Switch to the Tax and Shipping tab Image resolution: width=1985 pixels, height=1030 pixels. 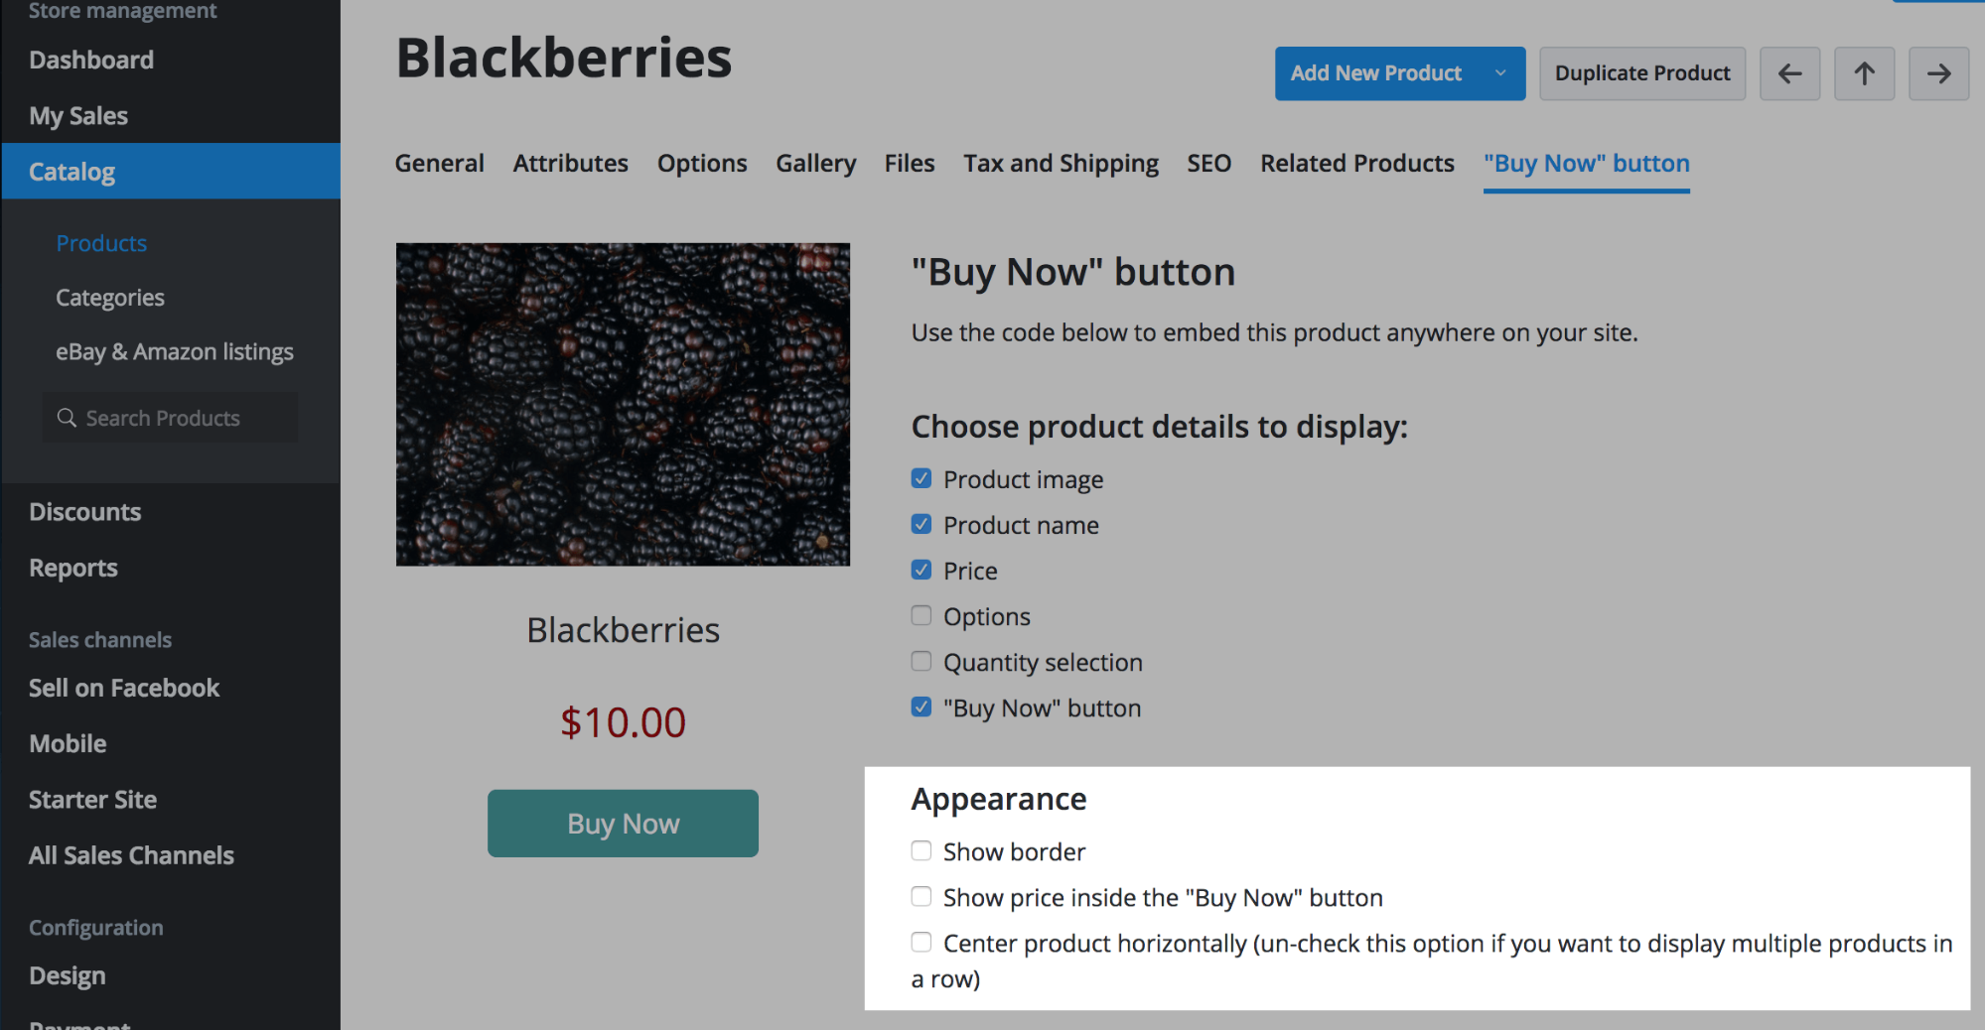pyautogui.click(x=1061, y=164)
